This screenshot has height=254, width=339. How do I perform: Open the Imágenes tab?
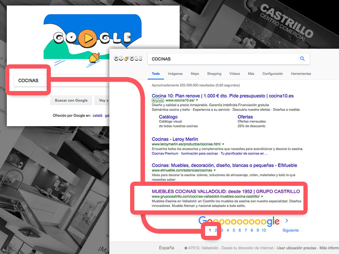click(x=175, y=74)
